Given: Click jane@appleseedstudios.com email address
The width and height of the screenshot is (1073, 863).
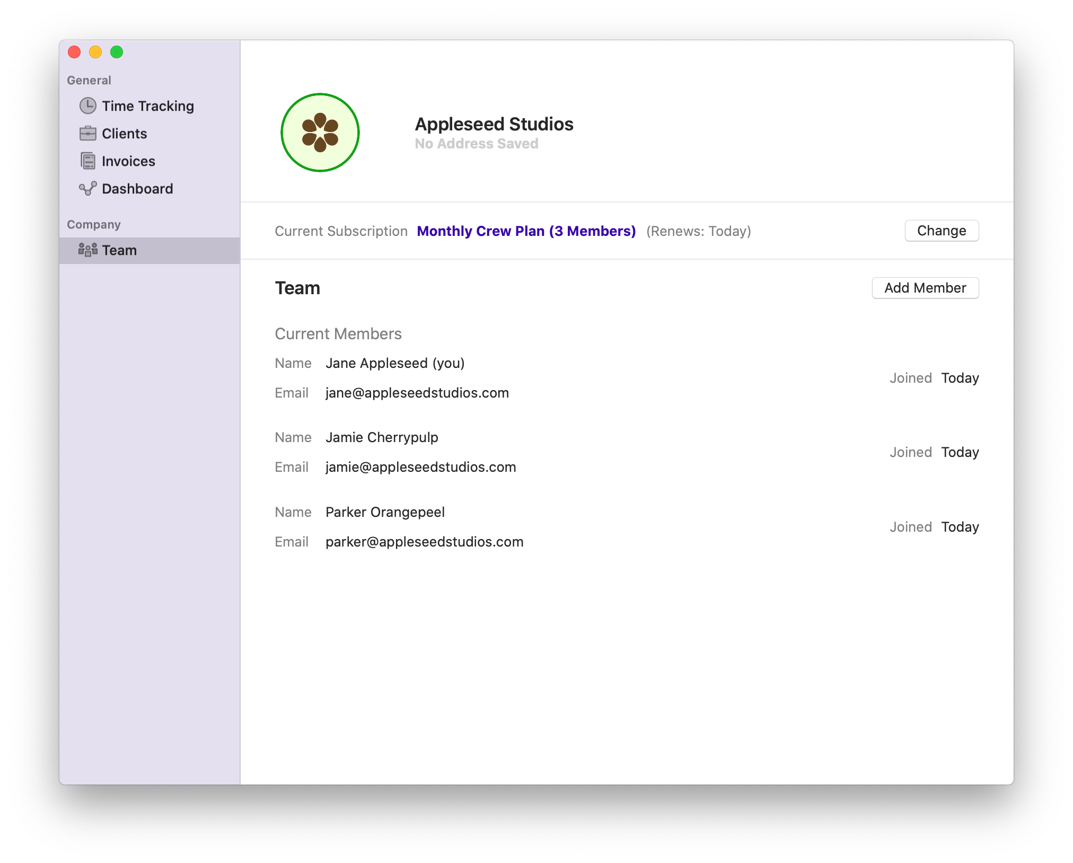Looking at the screenshot, I should click(x=417, y=393).
